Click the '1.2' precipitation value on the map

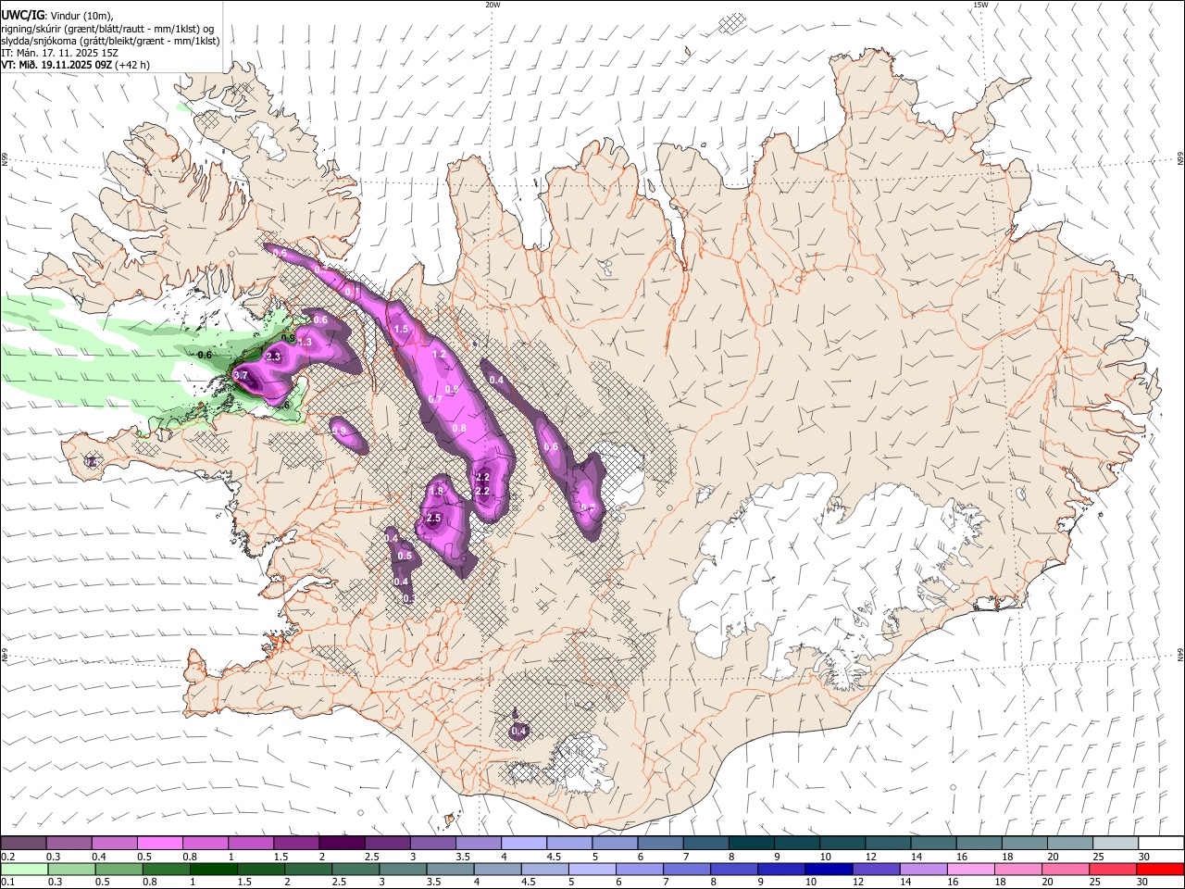440,354
